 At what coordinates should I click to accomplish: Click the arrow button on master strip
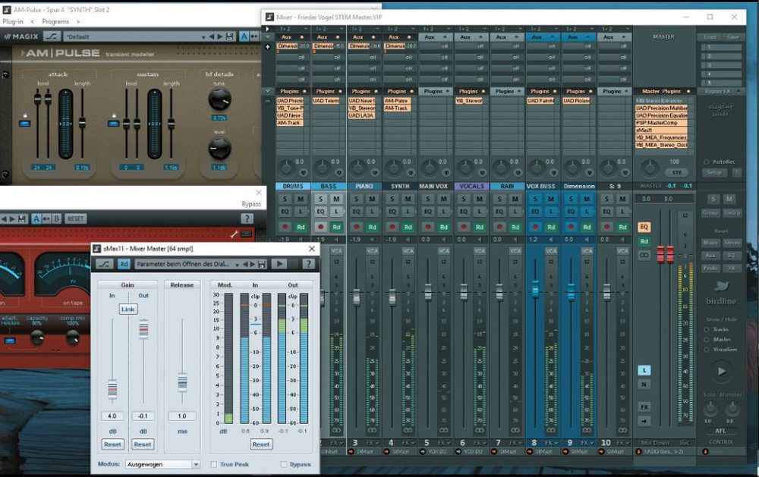pos(644,421)
